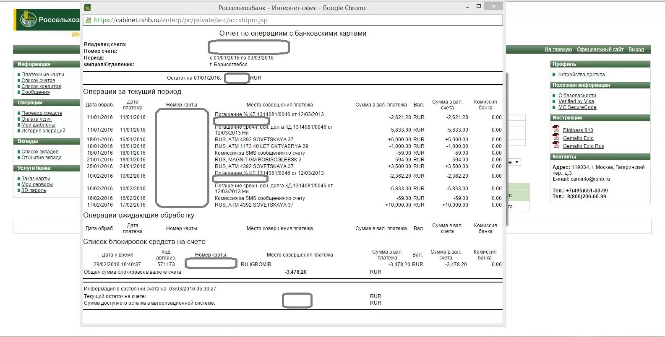This screenshot has height=337, width=665.
Task: Click the period text с 01/01/2016 по 03/03/2016
Action: [x=242, y=58]
